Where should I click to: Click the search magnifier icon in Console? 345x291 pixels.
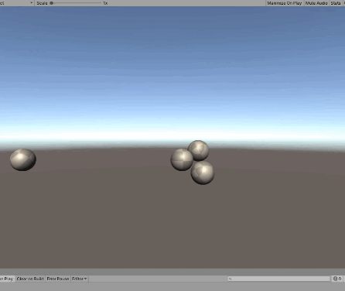231,279
